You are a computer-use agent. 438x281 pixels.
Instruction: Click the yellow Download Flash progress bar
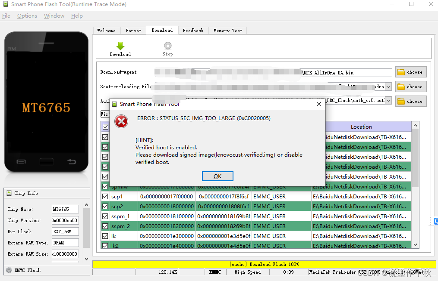point(264,264)
